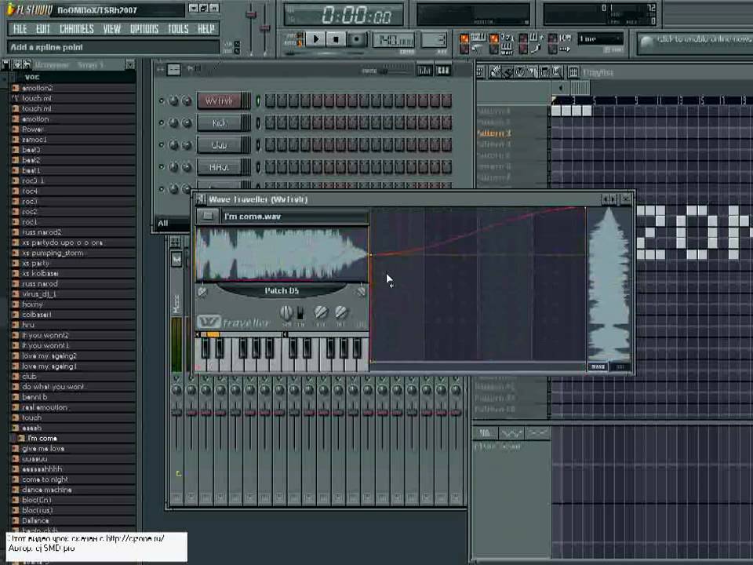
Task: Open the playlist options menu icon
Action: (x=480, y=72)
